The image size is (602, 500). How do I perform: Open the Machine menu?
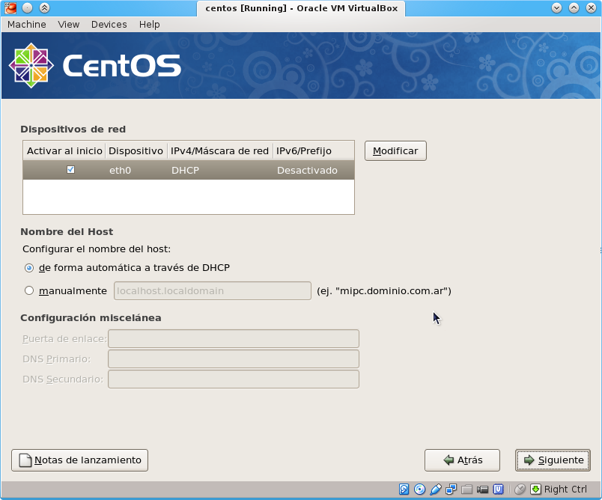click(27, 24)
